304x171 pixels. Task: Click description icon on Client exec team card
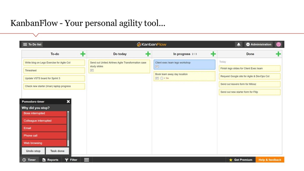point(157,67)
